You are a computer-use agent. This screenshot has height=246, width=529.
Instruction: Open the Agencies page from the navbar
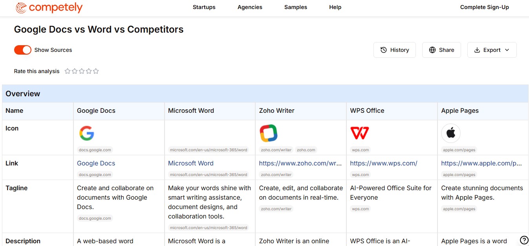tap(250, 7)
